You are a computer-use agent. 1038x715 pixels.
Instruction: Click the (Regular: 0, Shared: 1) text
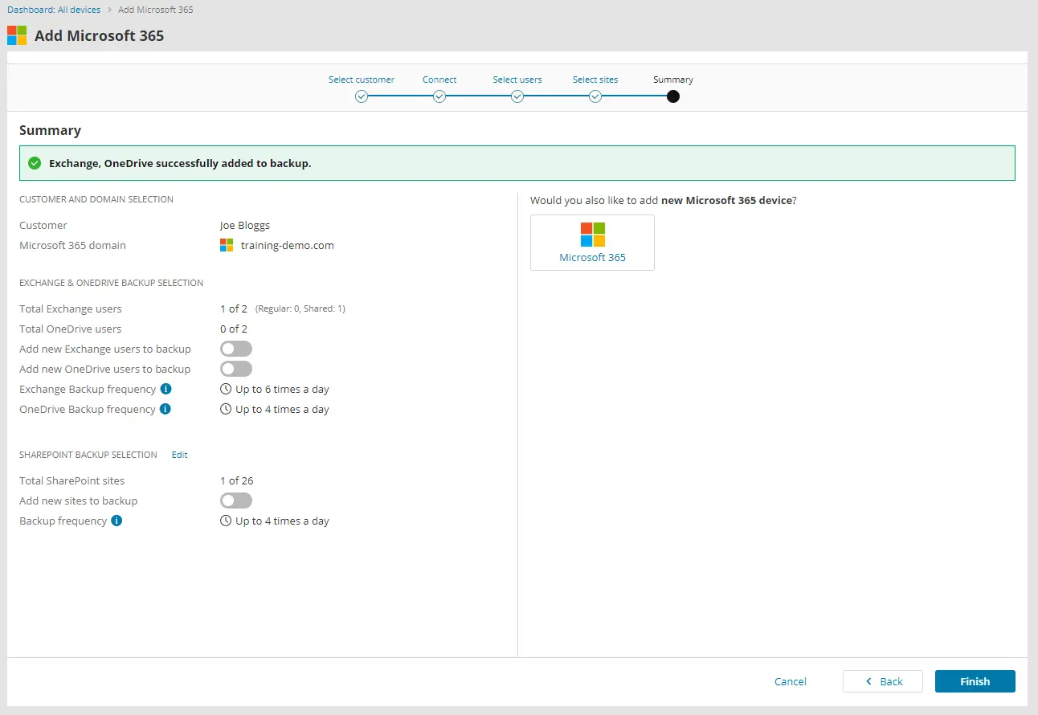coord(300,308)
